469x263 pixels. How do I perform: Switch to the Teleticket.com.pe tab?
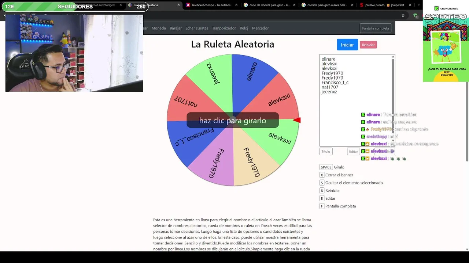point(211,5)
